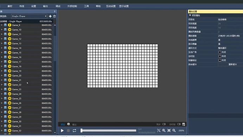Open the 互动设置 menu
This screenshot has height=137, width=243.
coord(111,6)
